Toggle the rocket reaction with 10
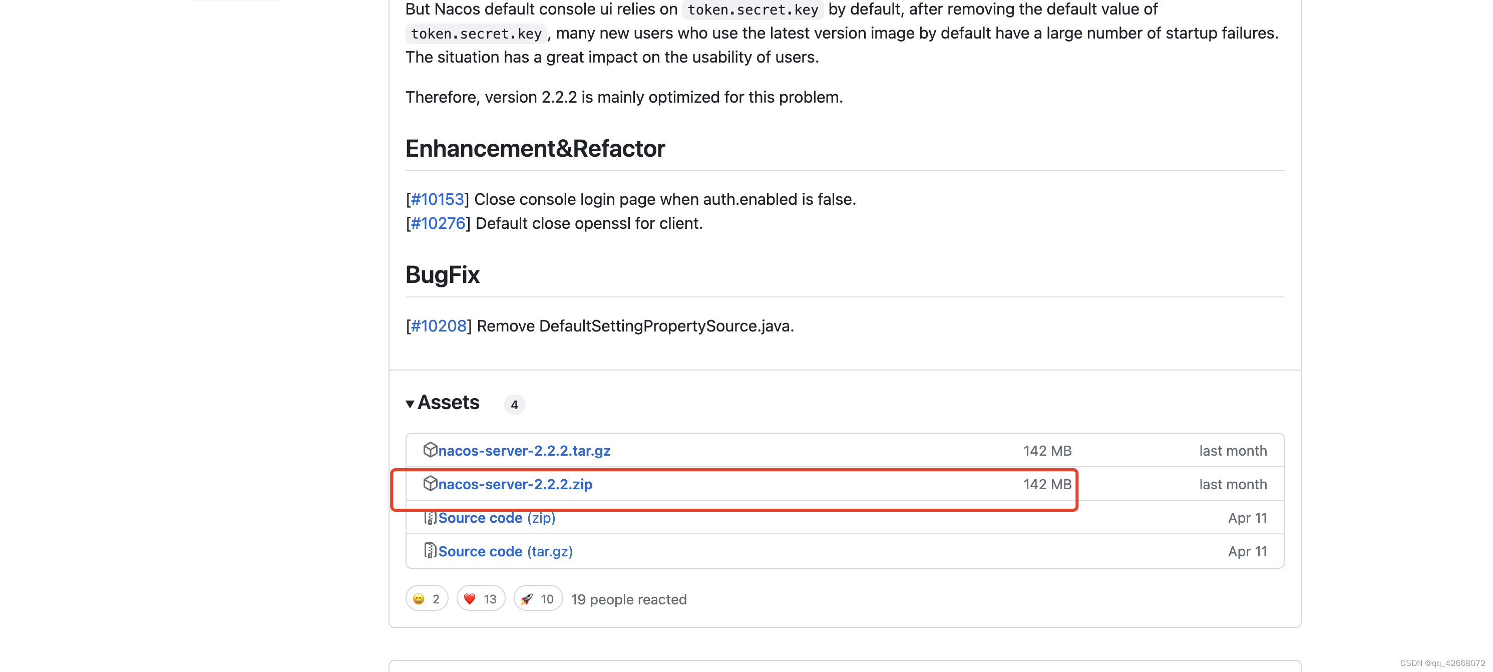Image resolution: width=1493 pixels, height=672 pixels. click(x=538, y=599)
